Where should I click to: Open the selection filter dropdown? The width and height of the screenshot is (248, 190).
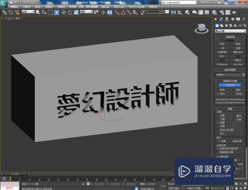(28, 12)
